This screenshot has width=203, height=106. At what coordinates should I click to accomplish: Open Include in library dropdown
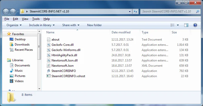point(42,25)
